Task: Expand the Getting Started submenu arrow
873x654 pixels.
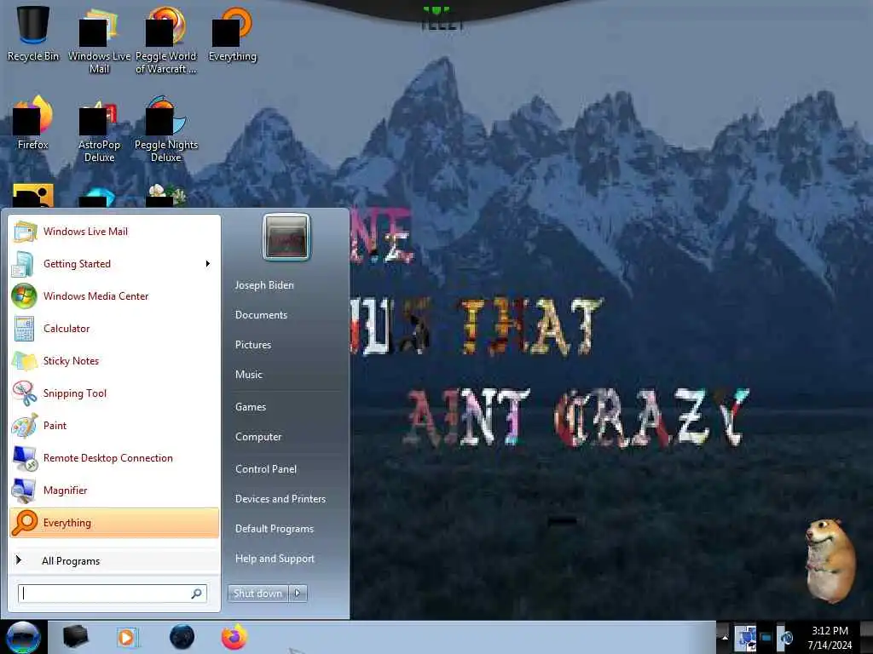Action: click(x=208, y=264)
